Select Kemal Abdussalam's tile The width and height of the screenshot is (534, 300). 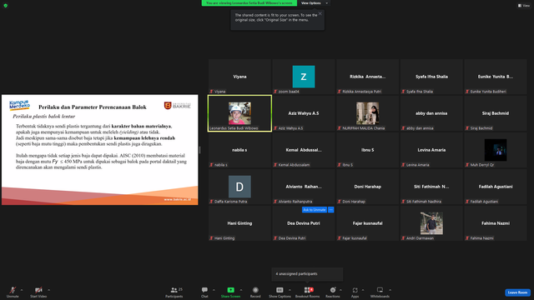pos(304,150)
